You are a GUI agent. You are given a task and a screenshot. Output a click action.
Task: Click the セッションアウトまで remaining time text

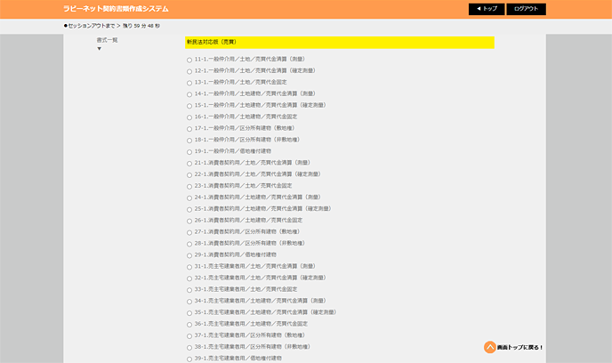pos(111,26)
